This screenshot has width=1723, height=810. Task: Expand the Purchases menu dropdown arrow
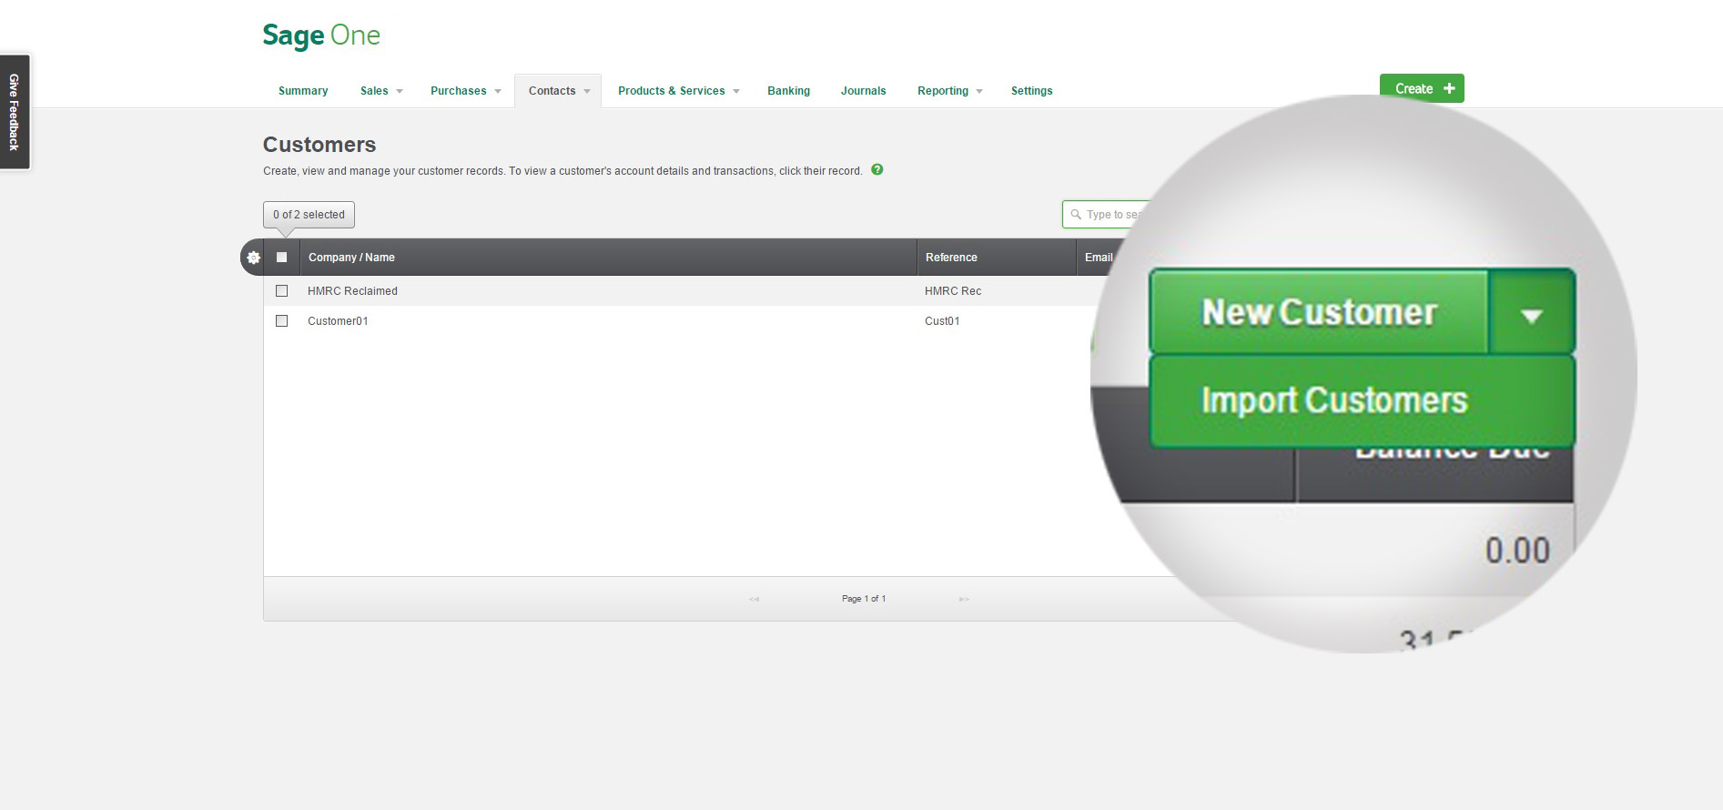498,91
